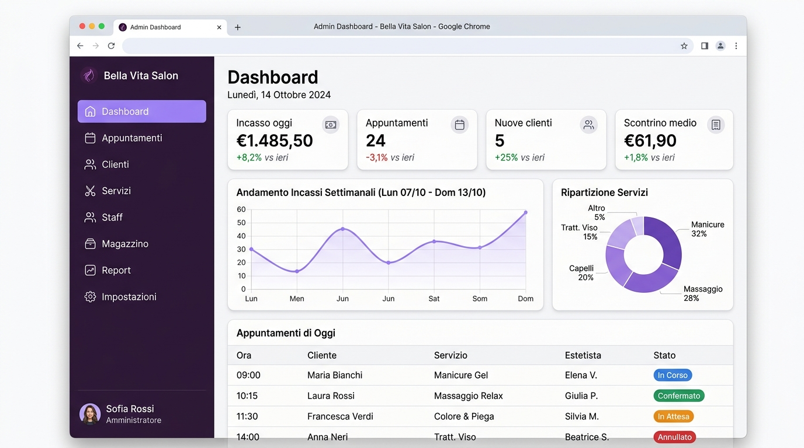Bookmark the page with the star icon
This screenshot has width=804, height=448.
click(x=684, y=46)
